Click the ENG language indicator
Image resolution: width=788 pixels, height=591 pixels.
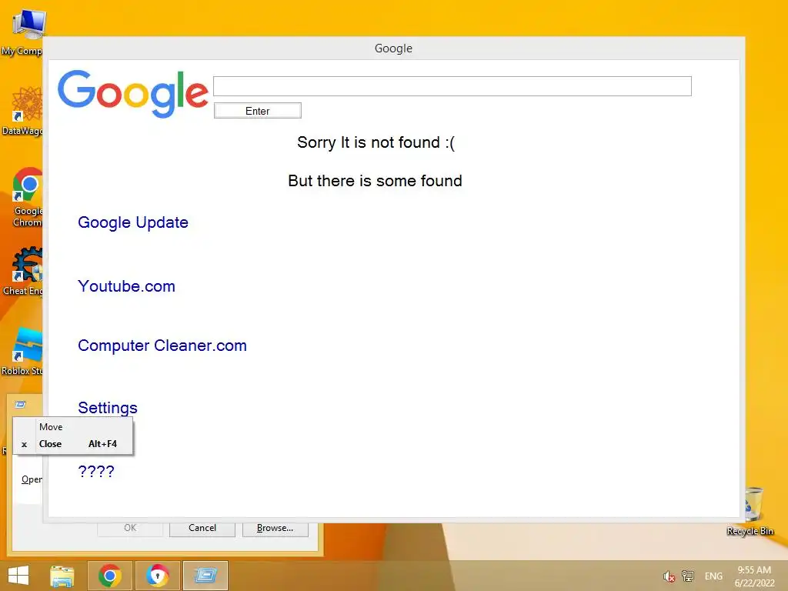click(713, 576)
